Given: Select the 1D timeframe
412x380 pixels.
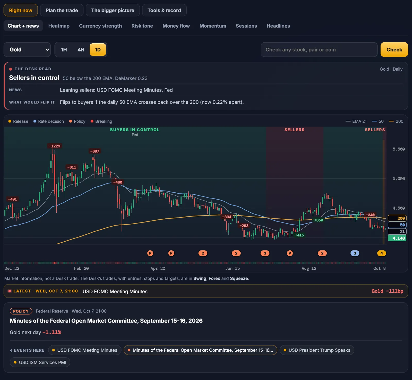Looking at the screenshot, I should [x=98, y=49].
